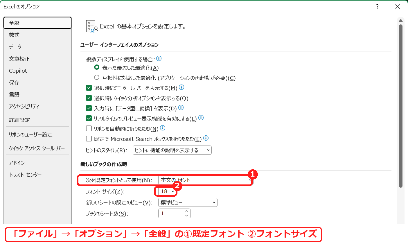
Task: Uncheck 選択時にミニ ツール バーを表示する
Action: [89, 88]
